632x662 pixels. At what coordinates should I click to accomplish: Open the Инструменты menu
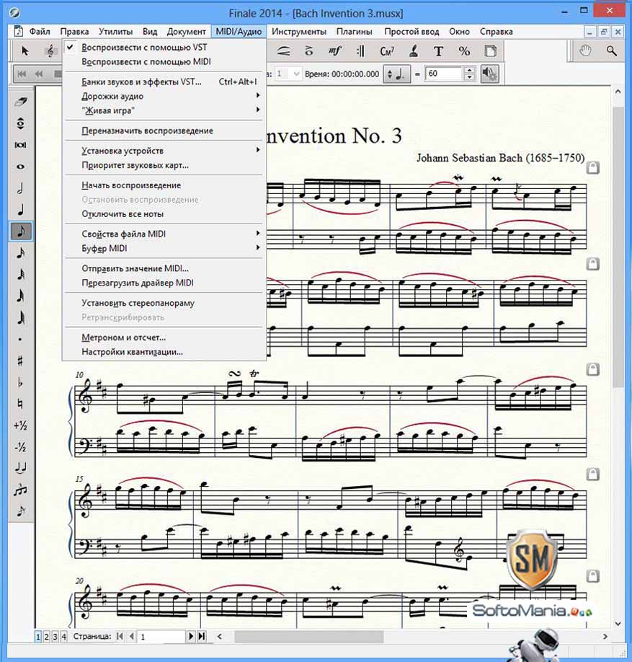(x=298, y=32)
